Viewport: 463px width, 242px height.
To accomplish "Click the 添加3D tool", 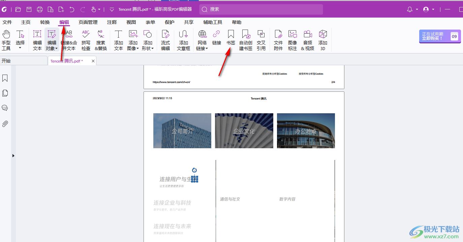I will tap(322, 40).
